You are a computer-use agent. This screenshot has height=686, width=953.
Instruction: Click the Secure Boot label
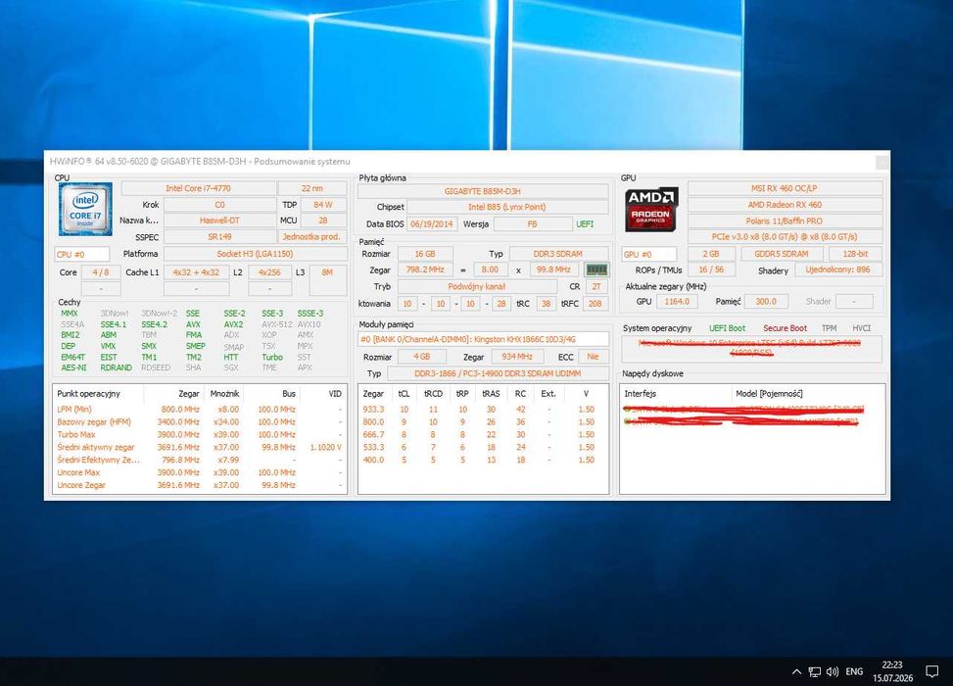pos(785,328)
